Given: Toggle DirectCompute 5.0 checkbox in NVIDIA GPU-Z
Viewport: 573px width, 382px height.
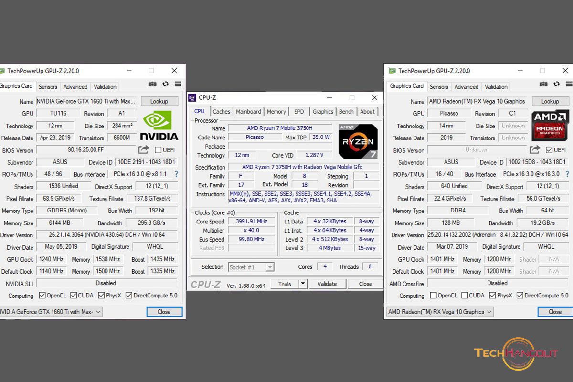Looking at the screenshot, I should click(129, 296).
